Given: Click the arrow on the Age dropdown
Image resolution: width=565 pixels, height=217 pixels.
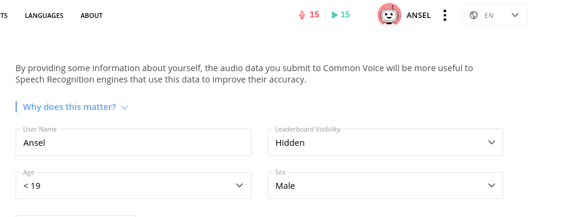Looking at the screenshot, I should [x=239, y=185].
